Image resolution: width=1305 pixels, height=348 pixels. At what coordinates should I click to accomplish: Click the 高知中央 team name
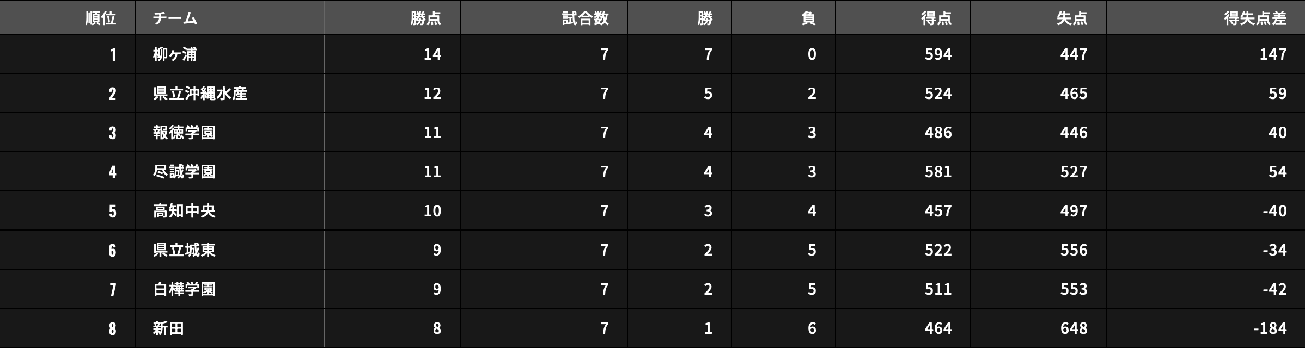point(184,211)
